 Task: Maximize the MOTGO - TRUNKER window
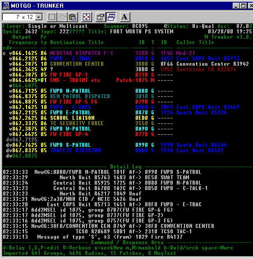click(x=243, y=6)
